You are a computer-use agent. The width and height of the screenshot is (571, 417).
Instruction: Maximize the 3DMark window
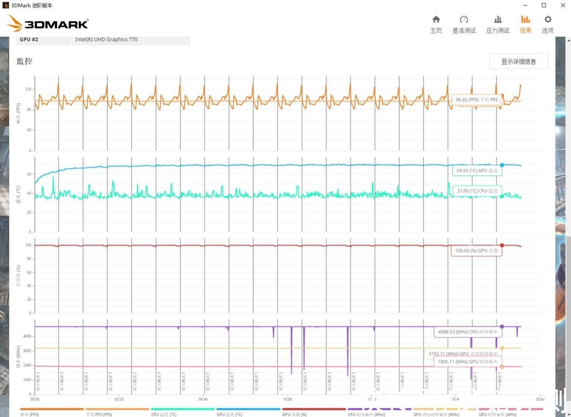coord(544,5)
